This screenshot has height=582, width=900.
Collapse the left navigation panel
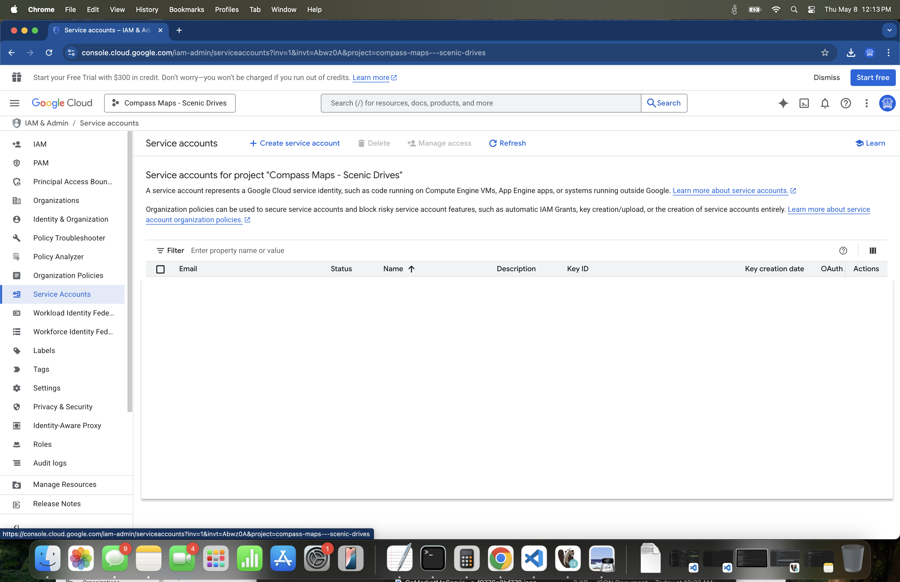[x=16, y=527]
